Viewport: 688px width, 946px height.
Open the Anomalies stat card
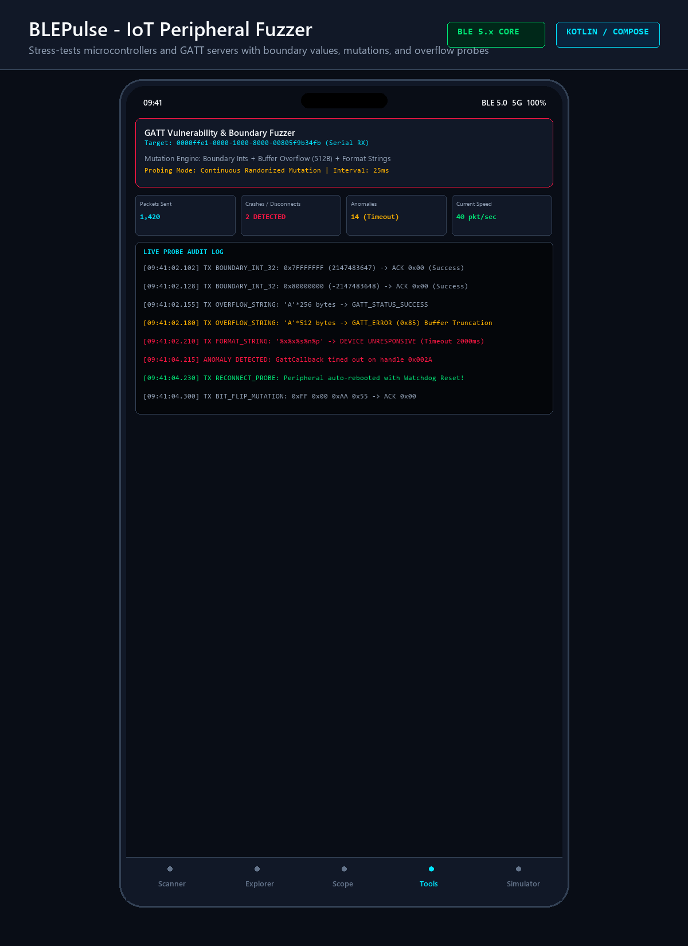pyautogui.click(x=396, y=215)
